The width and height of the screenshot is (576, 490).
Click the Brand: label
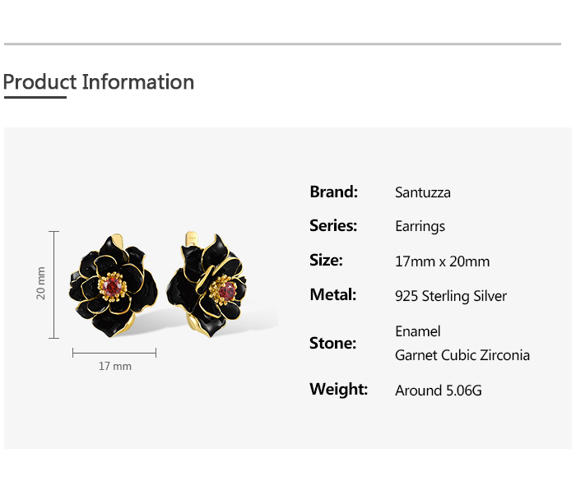pyautogui.click(x=333, y=192)
